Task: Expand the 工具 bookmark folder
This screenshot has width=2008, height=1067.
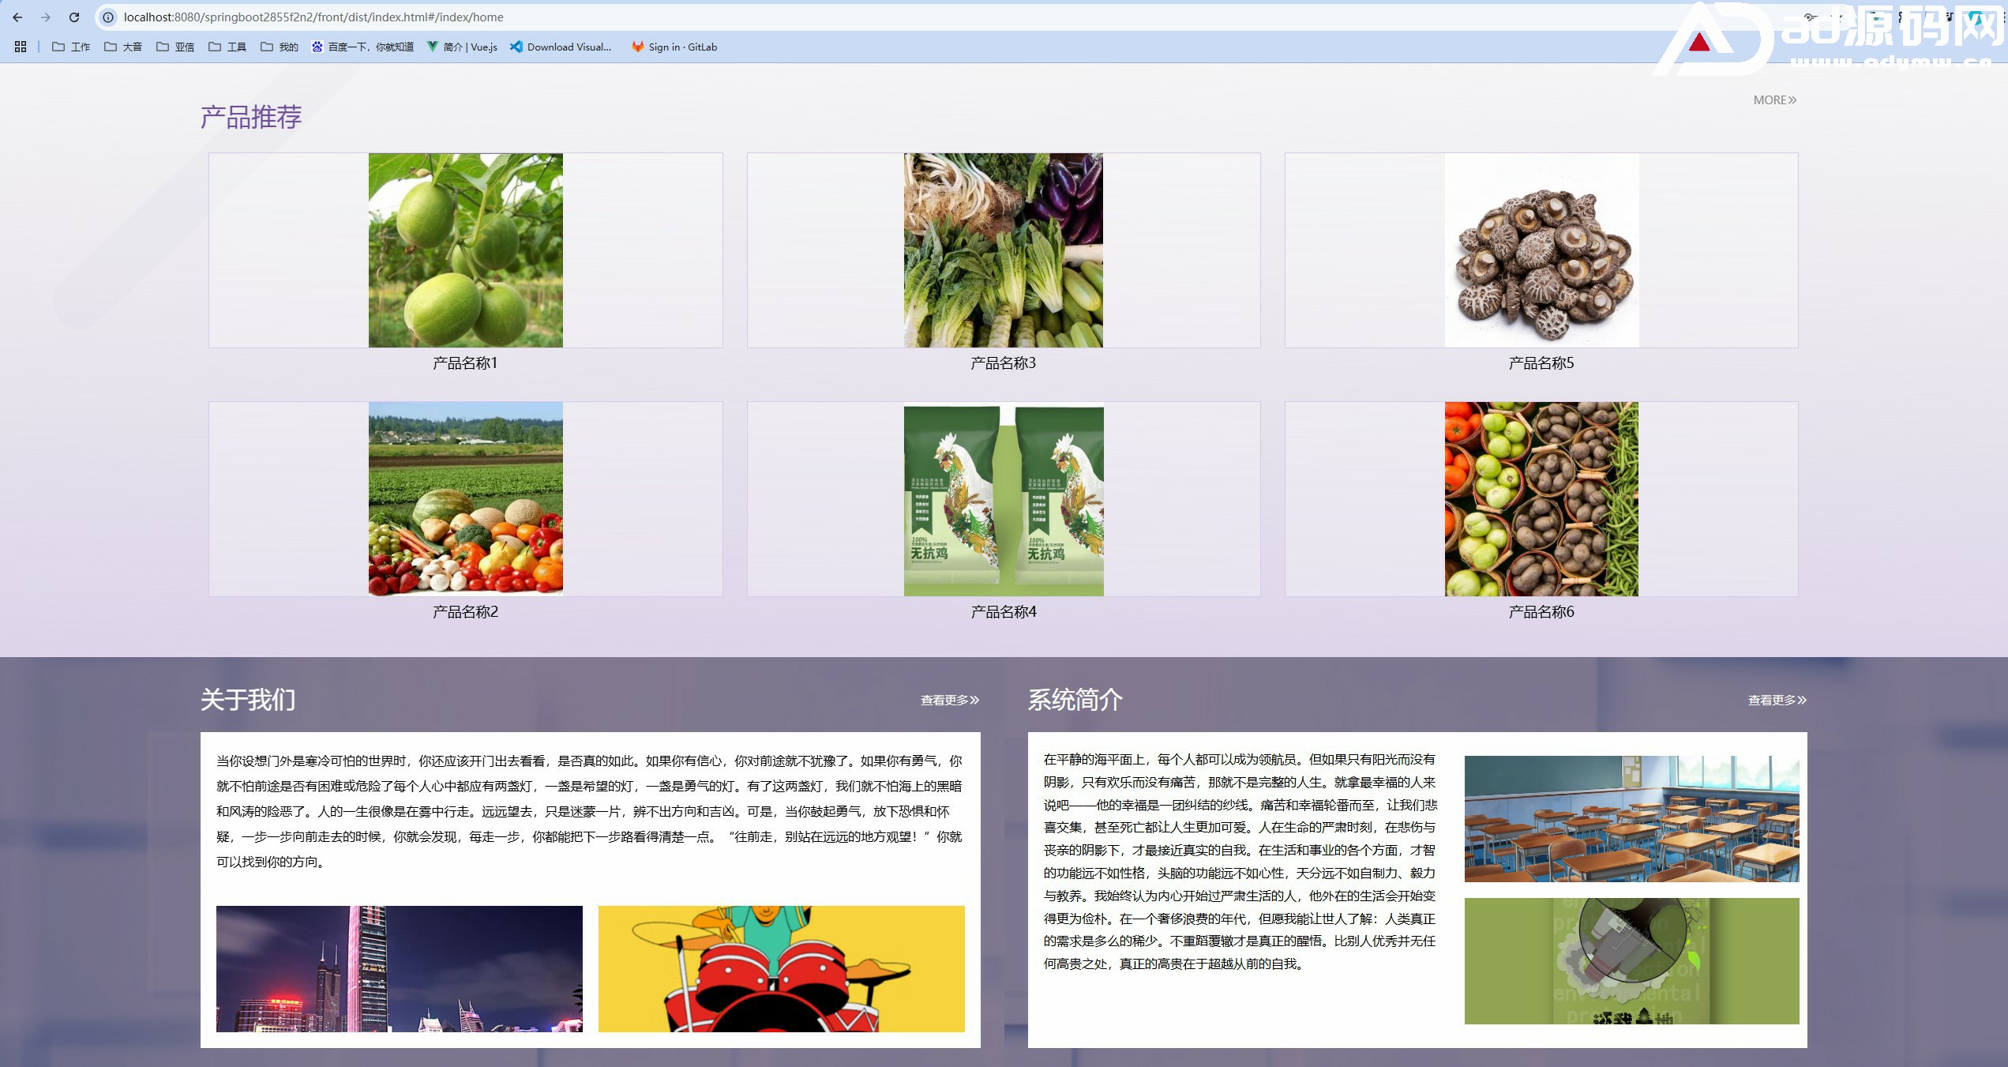Action: click(227, 47)
